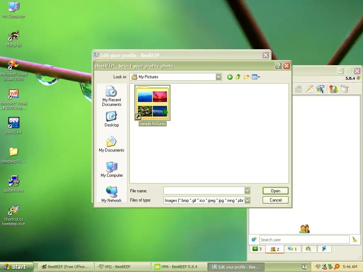Select the MyPal 68 desktop shortcut
The image size is (363, 272).
pyautogui.click(x=14, y=39)
